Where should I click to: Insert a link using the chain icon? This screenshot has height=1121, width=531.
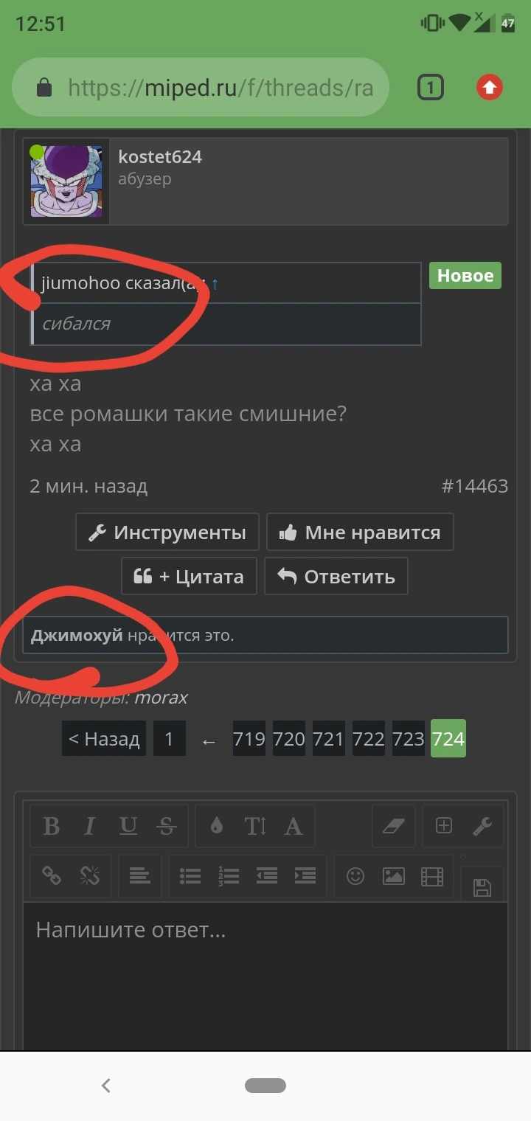(52, 875)
